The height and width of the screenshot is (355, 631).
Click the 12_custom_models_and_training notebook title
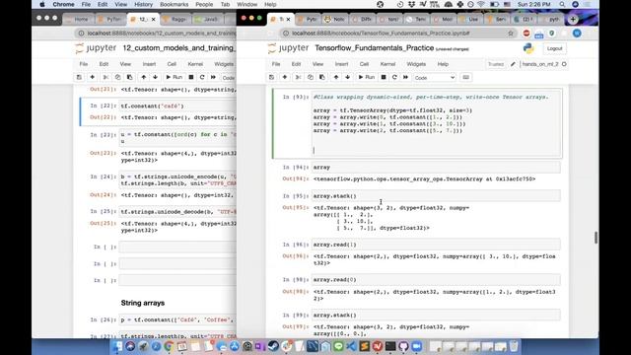[x=179, y=48]
